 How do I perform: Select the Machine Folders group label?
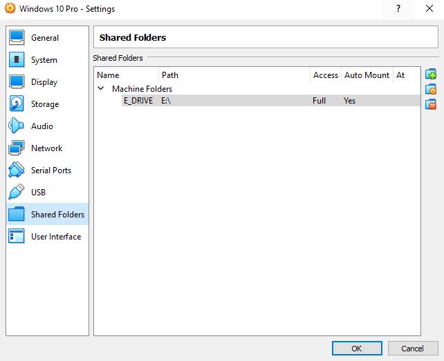pos(142,89)
